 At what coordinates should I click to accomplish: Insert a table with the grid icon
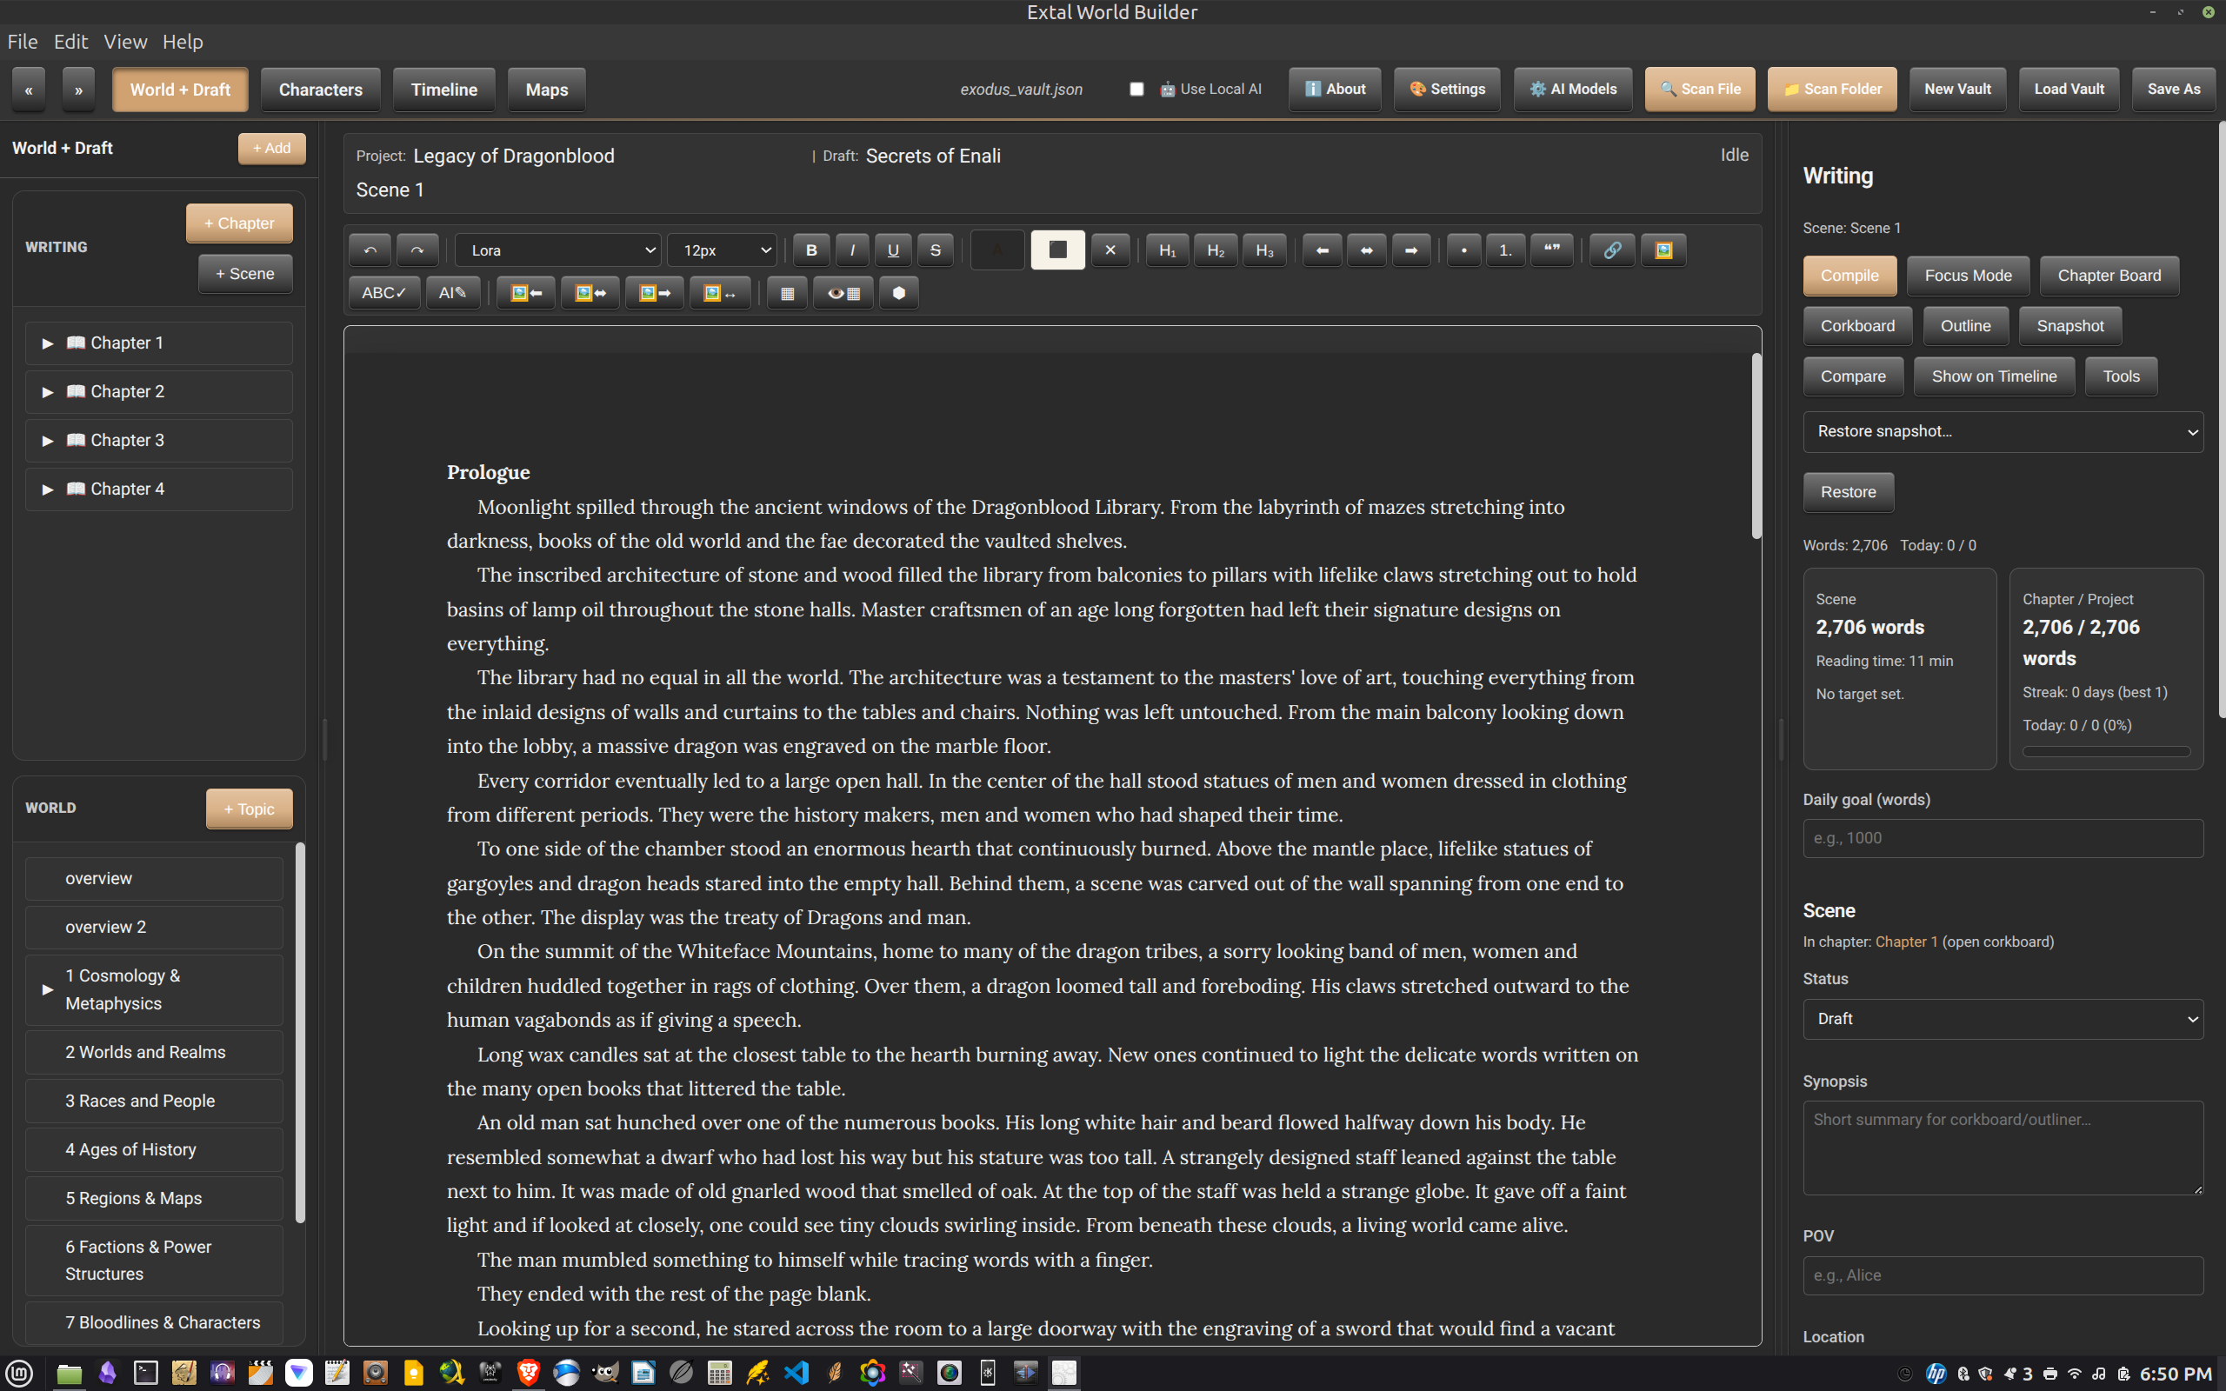[x=786, y=293]
